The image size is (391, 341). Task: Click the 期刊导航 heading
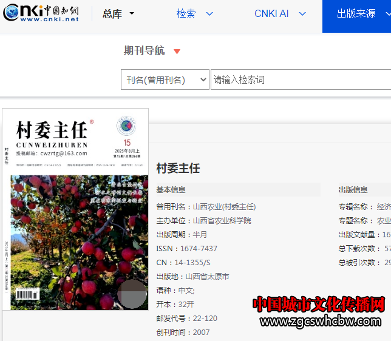coord(144,51)
